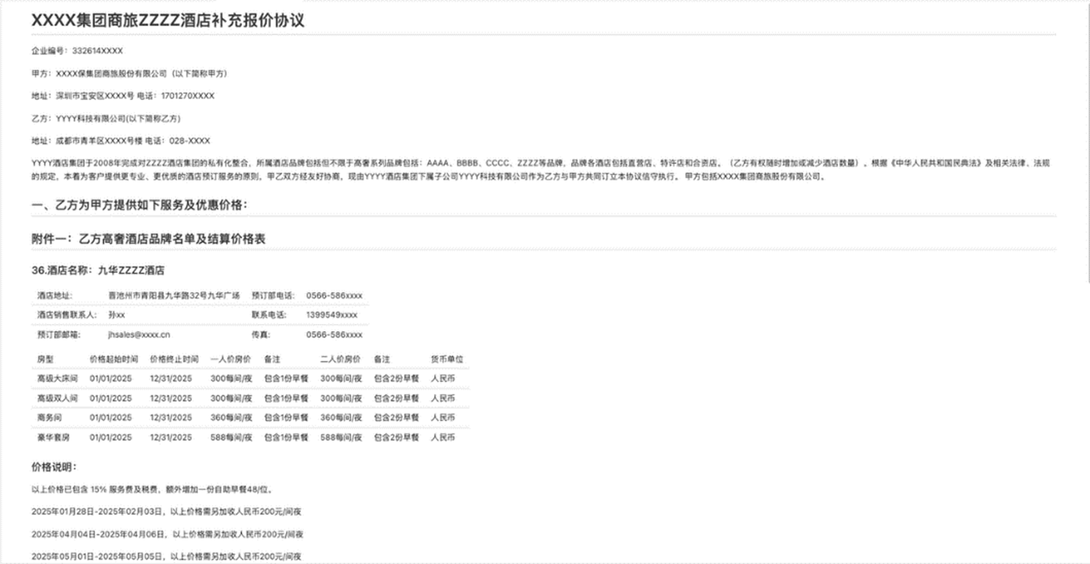Click the 价格起始时间 column header
This screenshot has height=564, width=1090.
click(114, 359)
